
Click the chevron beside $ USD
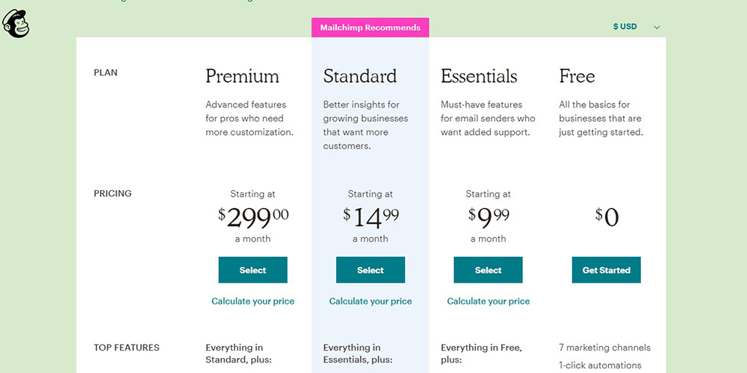[x=657, y=27]
